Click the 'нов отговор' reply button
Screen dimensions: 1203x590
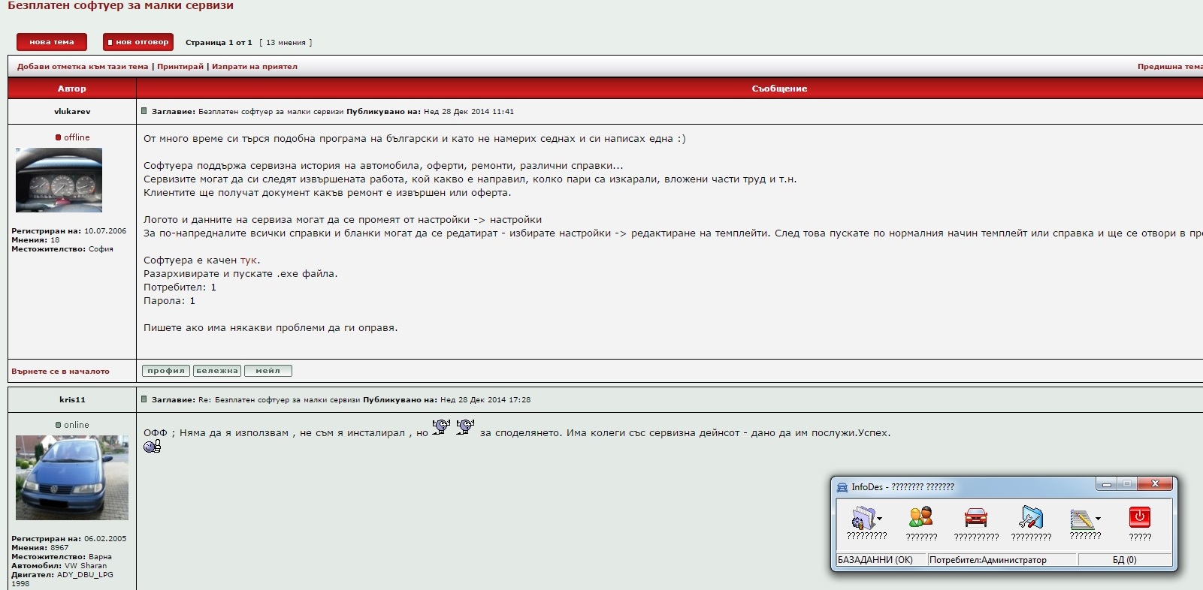[x=138, y=42]
